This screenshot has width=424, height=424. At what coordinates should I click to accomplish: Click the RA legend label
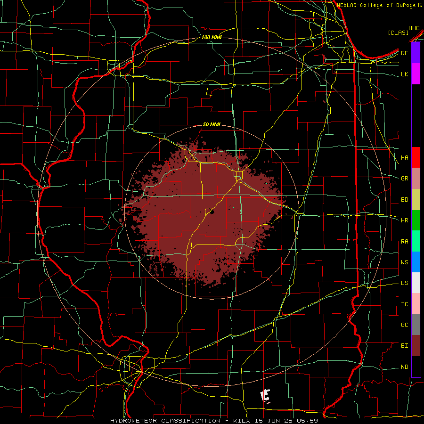tap(404, 242)
